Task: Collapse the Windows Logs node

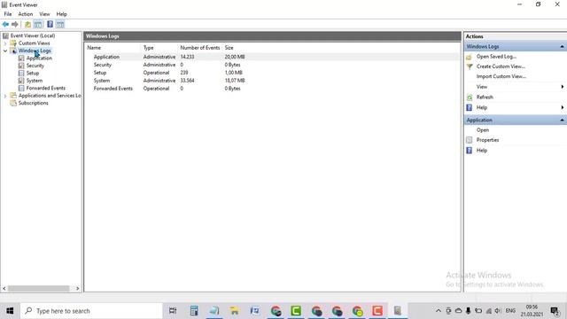Action: [x=5, y=51]
